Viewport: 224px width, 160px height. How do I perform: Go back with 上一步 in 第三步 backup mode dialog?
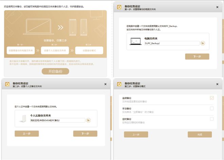pyautogui.click(x=136, y=135)
